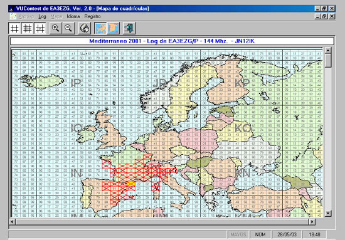Select the Spain map view icon
This screenshot has height=240, width=345.
(114, 28)
